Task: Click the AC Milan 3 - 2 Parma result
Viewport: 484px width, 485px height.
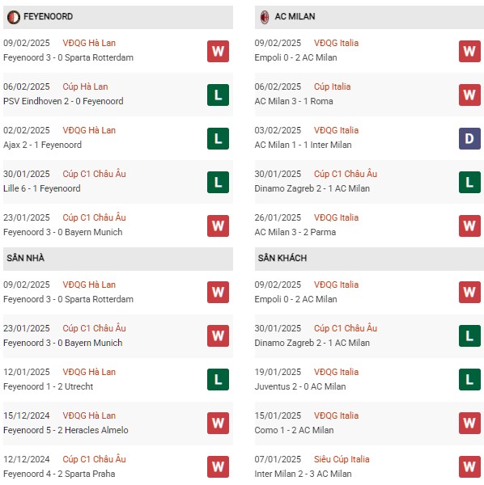Action: tap(295, 232)
